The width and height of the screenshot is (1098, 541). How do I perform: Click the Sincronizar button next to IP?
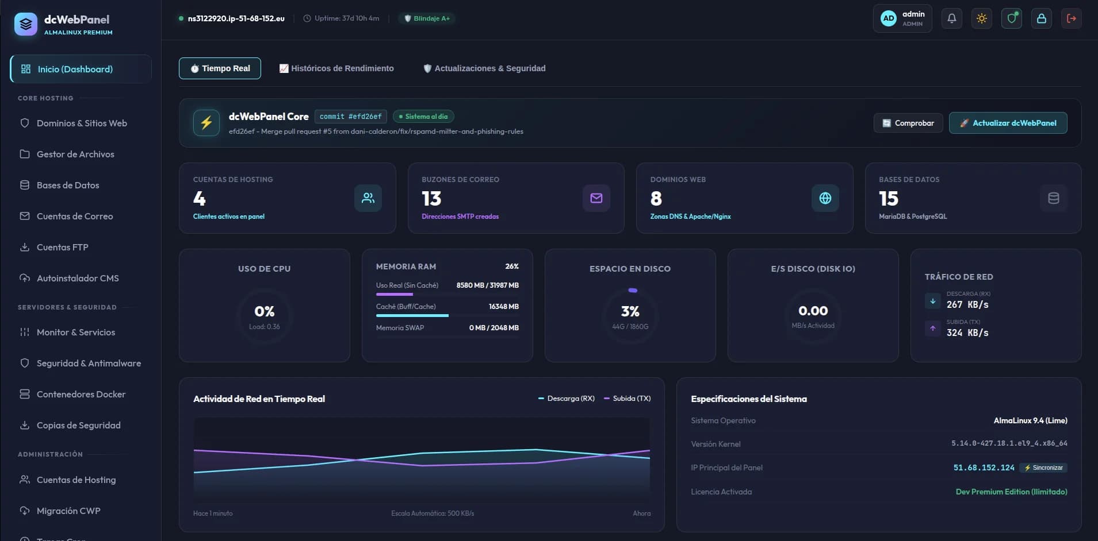pos(1043,467)
